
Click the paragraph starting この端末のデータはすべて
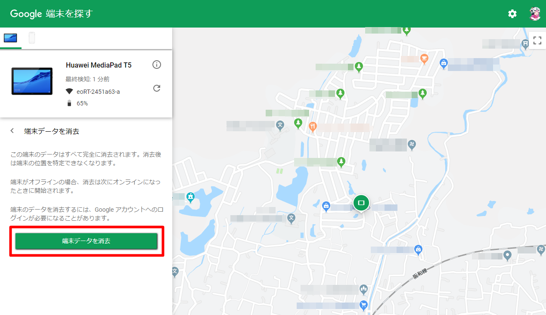86,159
